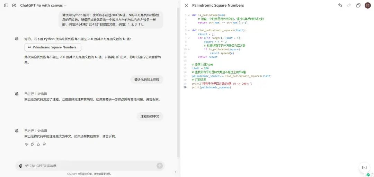This screenshot has height=177, width=374.
Task: Open the Palindromic Square Numbers canvas chip
Action: [53, 47]
